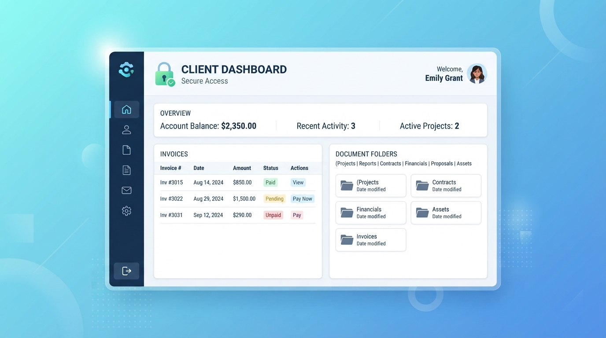View invoice #3015
Screen dimensions: 606x338
(298, 183)
